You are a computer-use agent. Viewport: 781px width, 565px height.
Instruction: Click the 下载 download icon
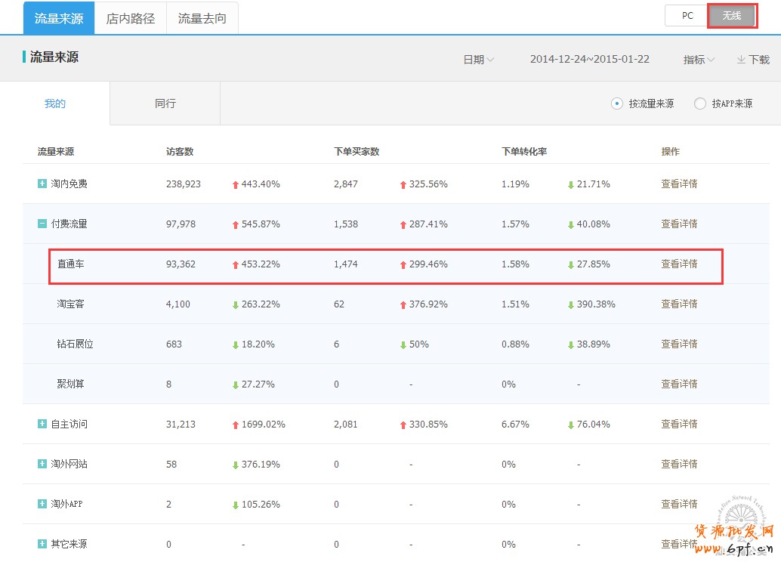pos(741,60)
